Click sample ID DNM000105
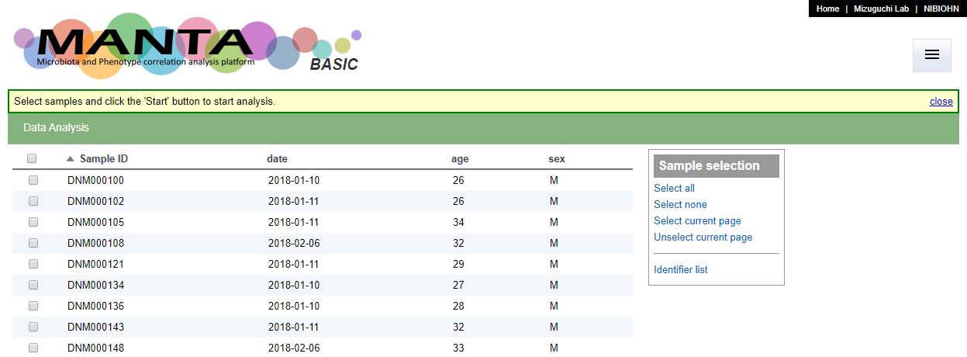The height and width of the screenshot is (357, 967). tap(95, 222)
